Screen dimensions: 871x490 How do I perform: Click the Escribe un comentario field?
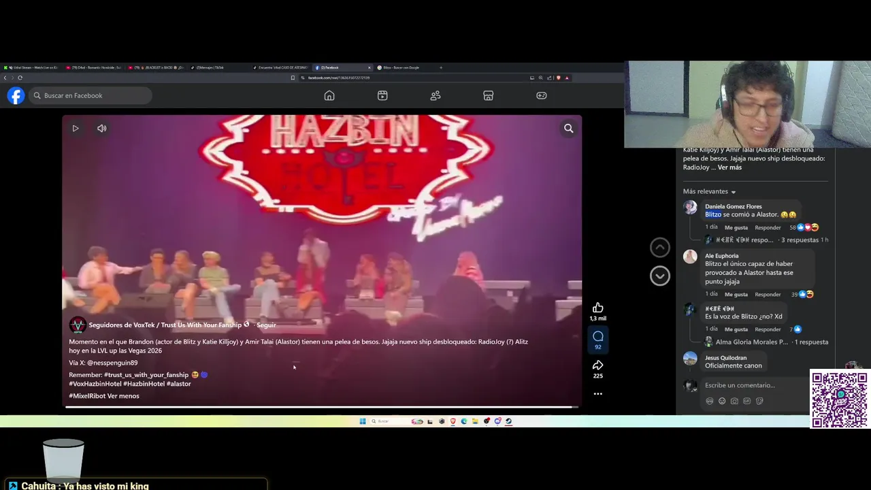(x=755, y=385)
